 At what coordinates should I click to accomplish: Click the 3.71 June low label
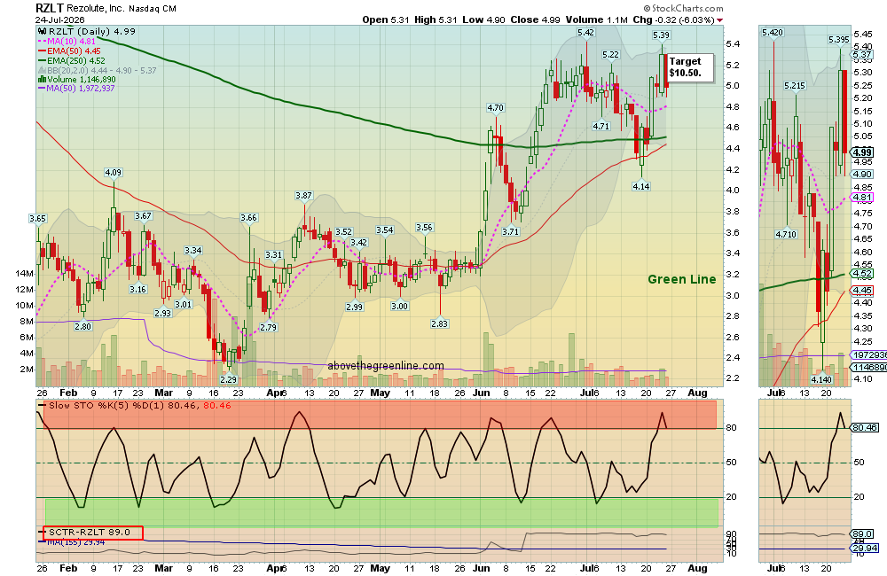(x=510, y=231)
